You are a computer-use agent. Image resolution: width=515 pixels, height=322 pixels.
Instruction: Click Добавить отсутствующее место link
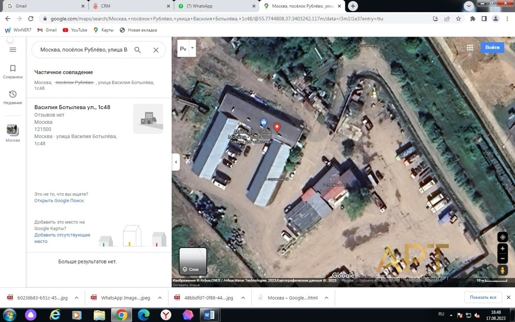click(x=62, y=238)
